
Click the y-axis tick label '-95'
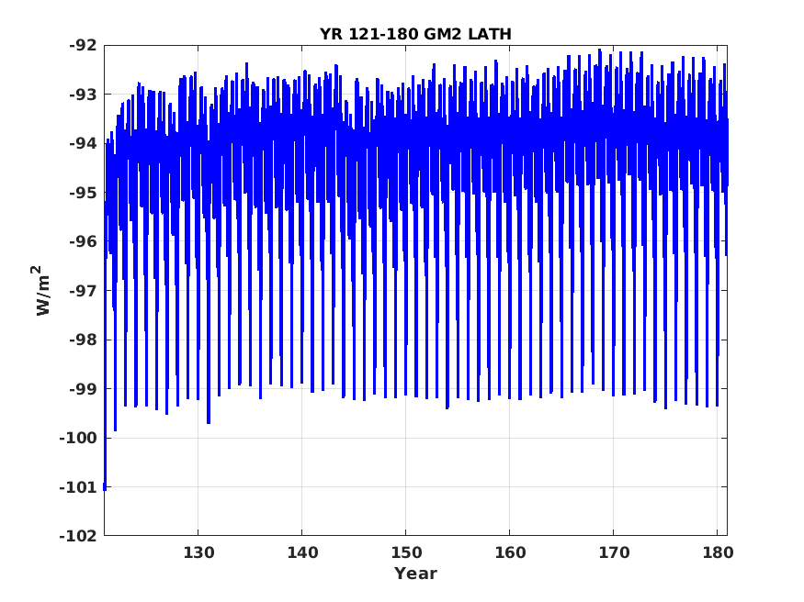pyautogui.click(x=83, y=193)
